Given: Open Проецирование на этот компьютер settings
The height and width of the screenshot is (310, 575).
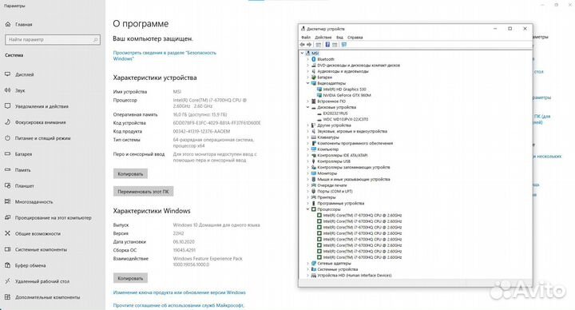Looking at the screenshot, I should (x=54, y=217).
